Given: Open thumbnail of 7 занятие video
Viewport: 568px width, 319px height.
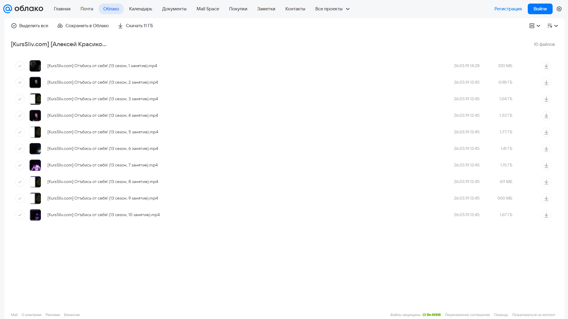Looking at the screenshot, I should pos(35,165).
